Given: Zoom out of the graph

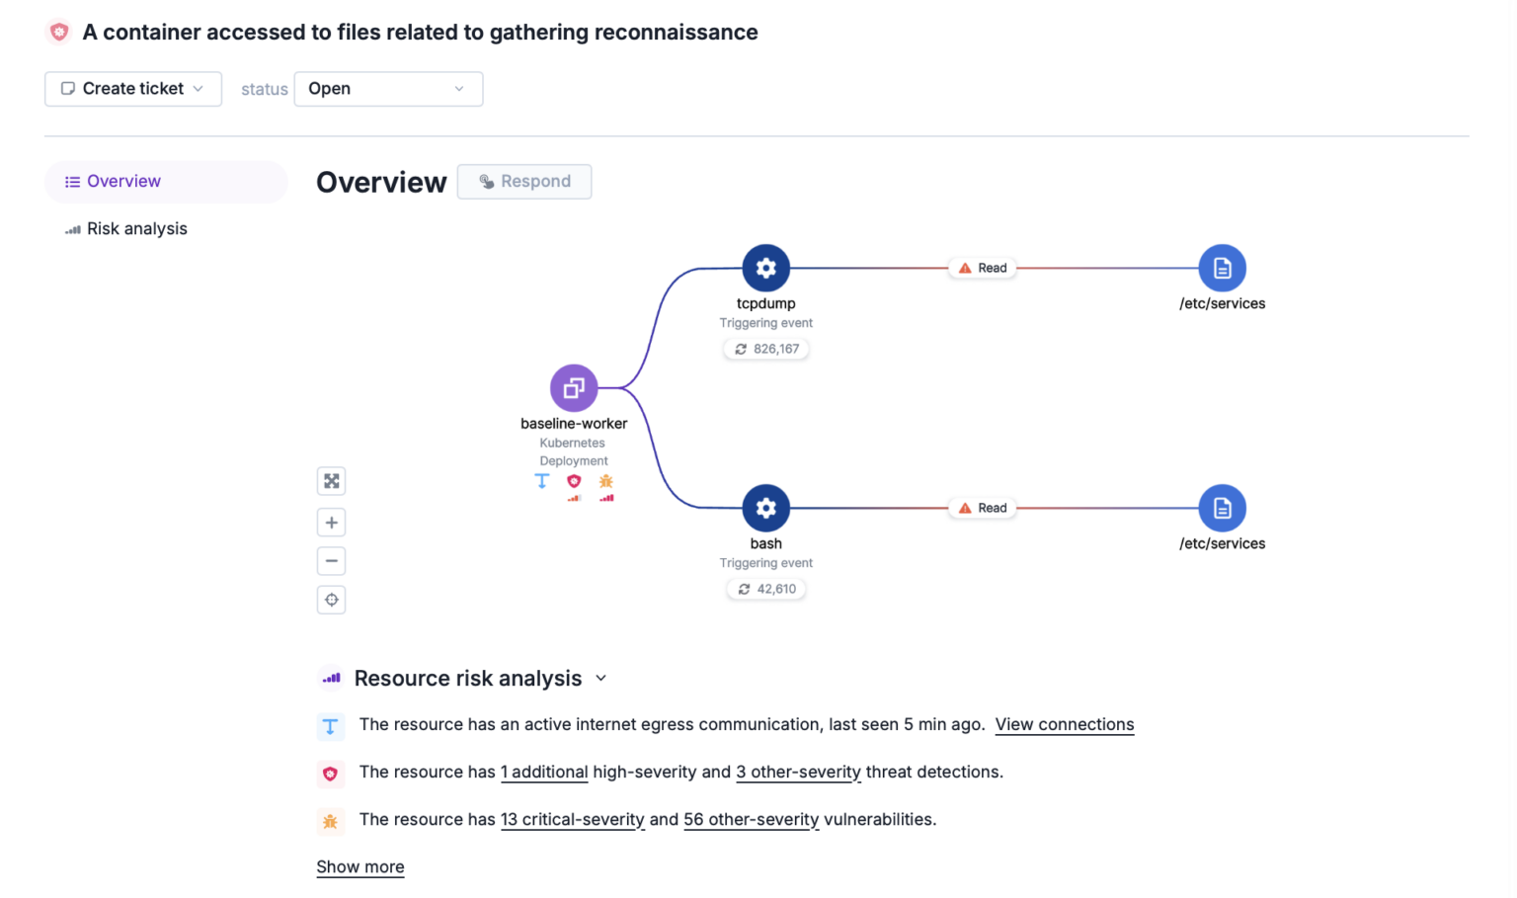Looking at the screenshot, I should (332, 561).
